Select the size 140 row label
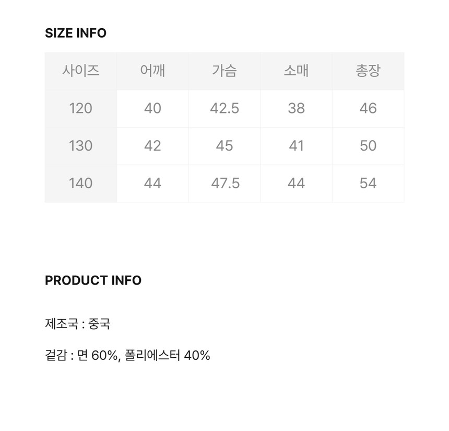Viewport: 449px width, 431px height. (81, 184)
